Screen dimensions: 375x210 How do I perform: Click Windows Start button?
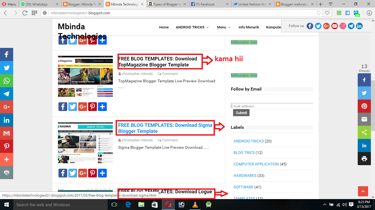6,205
